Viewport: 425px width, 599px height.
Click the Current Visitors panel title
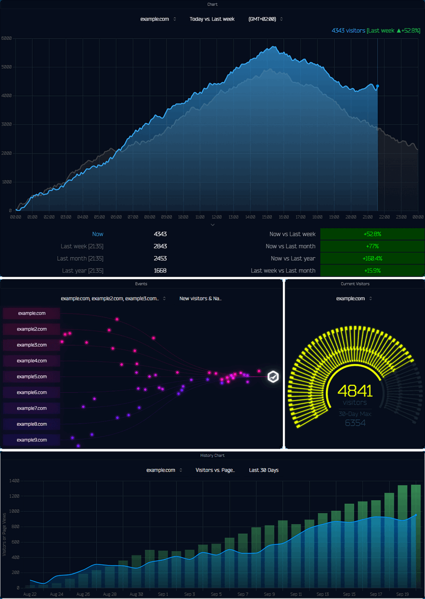[x=355, y=284]
